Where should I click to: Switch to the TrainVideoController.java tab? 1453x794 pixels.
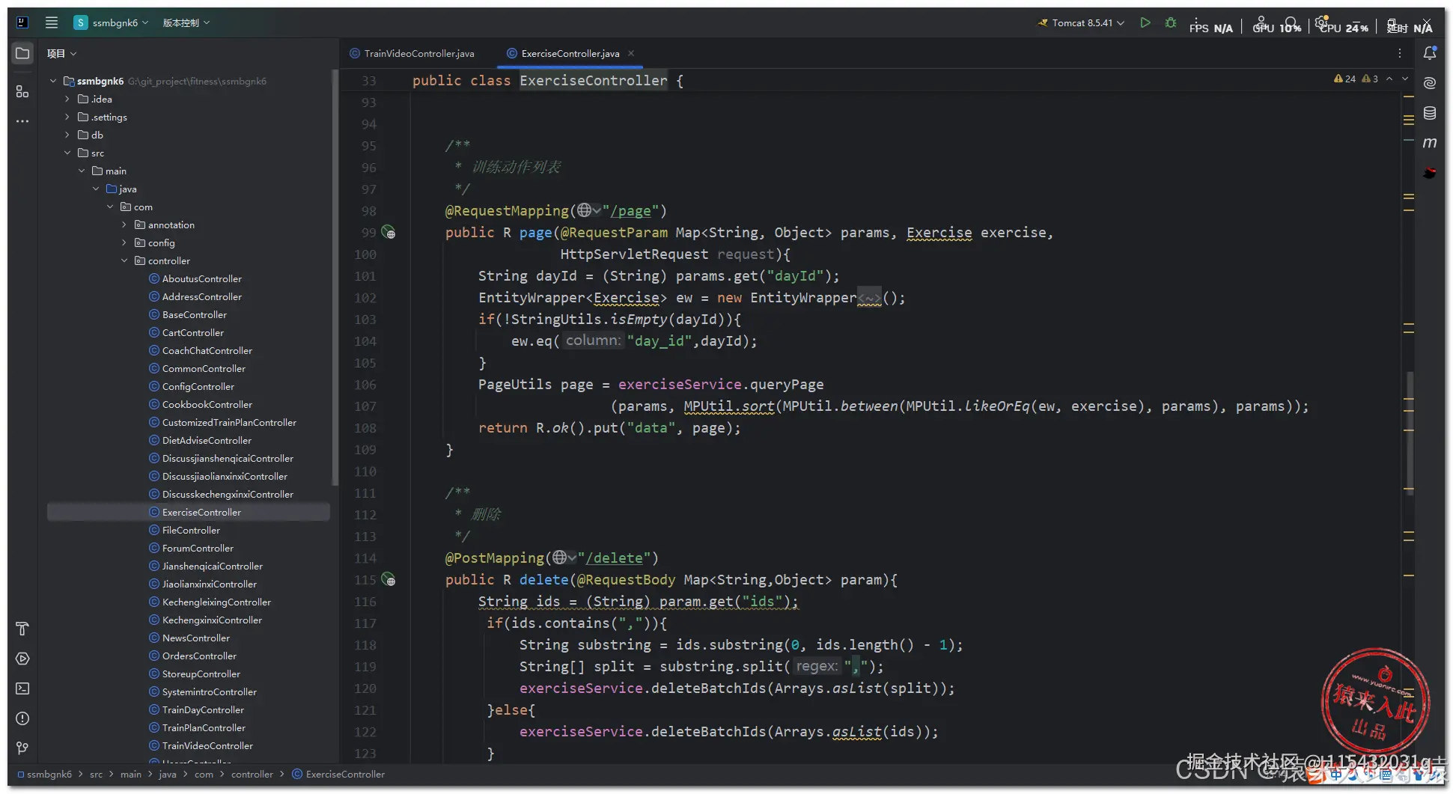[412, 53]
